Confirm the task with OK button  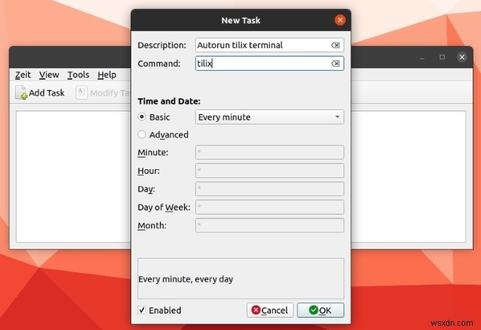321,310
